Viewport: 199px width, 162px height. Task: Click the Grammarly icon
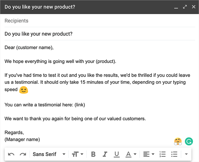[x=189, y=141]
